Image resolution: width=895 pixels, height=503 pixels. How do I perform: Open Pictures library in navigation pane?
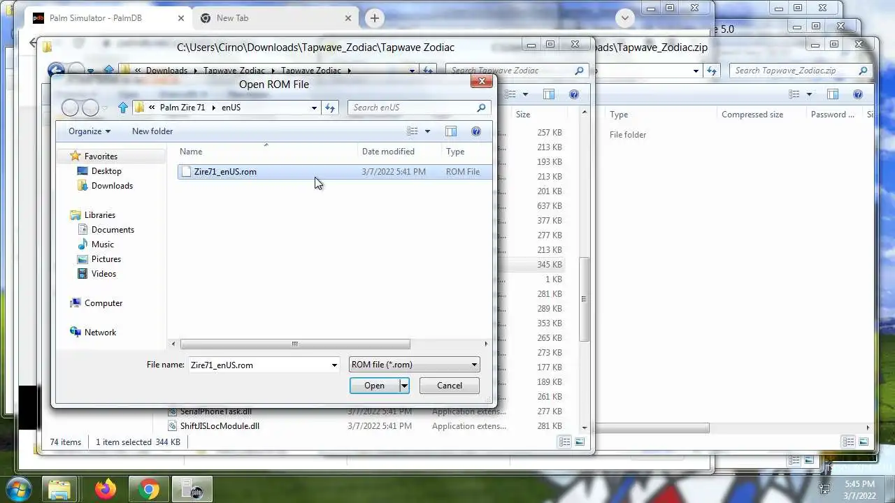coord(106,258)
